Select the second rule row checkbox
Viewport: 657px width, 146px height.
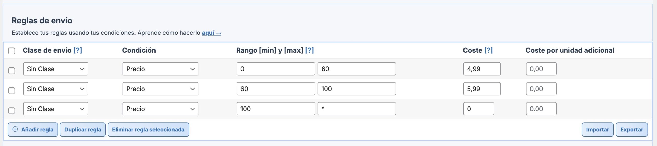(12, 91)
